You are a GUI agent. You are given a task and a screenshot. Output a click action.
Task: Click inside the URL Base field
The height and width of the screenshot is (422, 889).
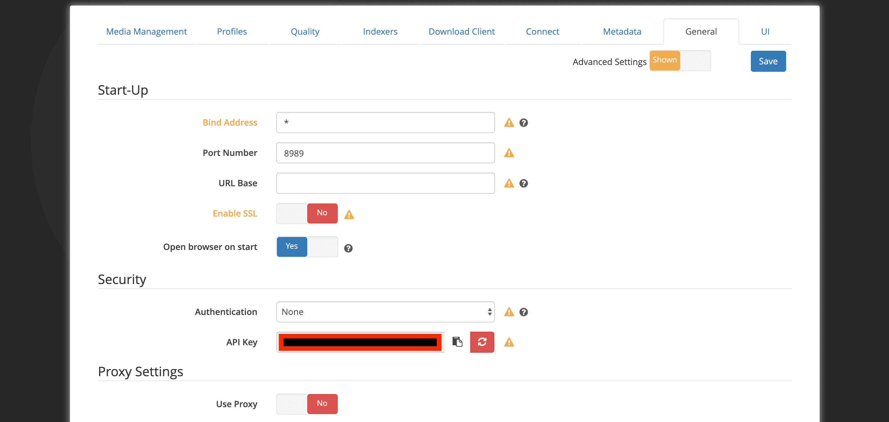pyautogui.click(x=385, y=183)
